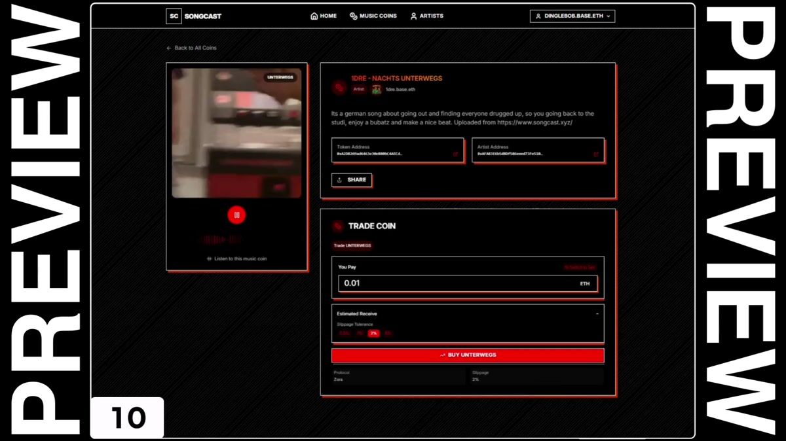
Task: Open the 1dre.base.eth artist profile
Action: point(400,90)
